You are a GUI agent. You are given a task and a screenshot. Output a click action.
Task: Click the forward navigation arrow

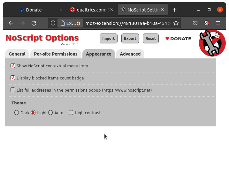(x=22, y=23)
